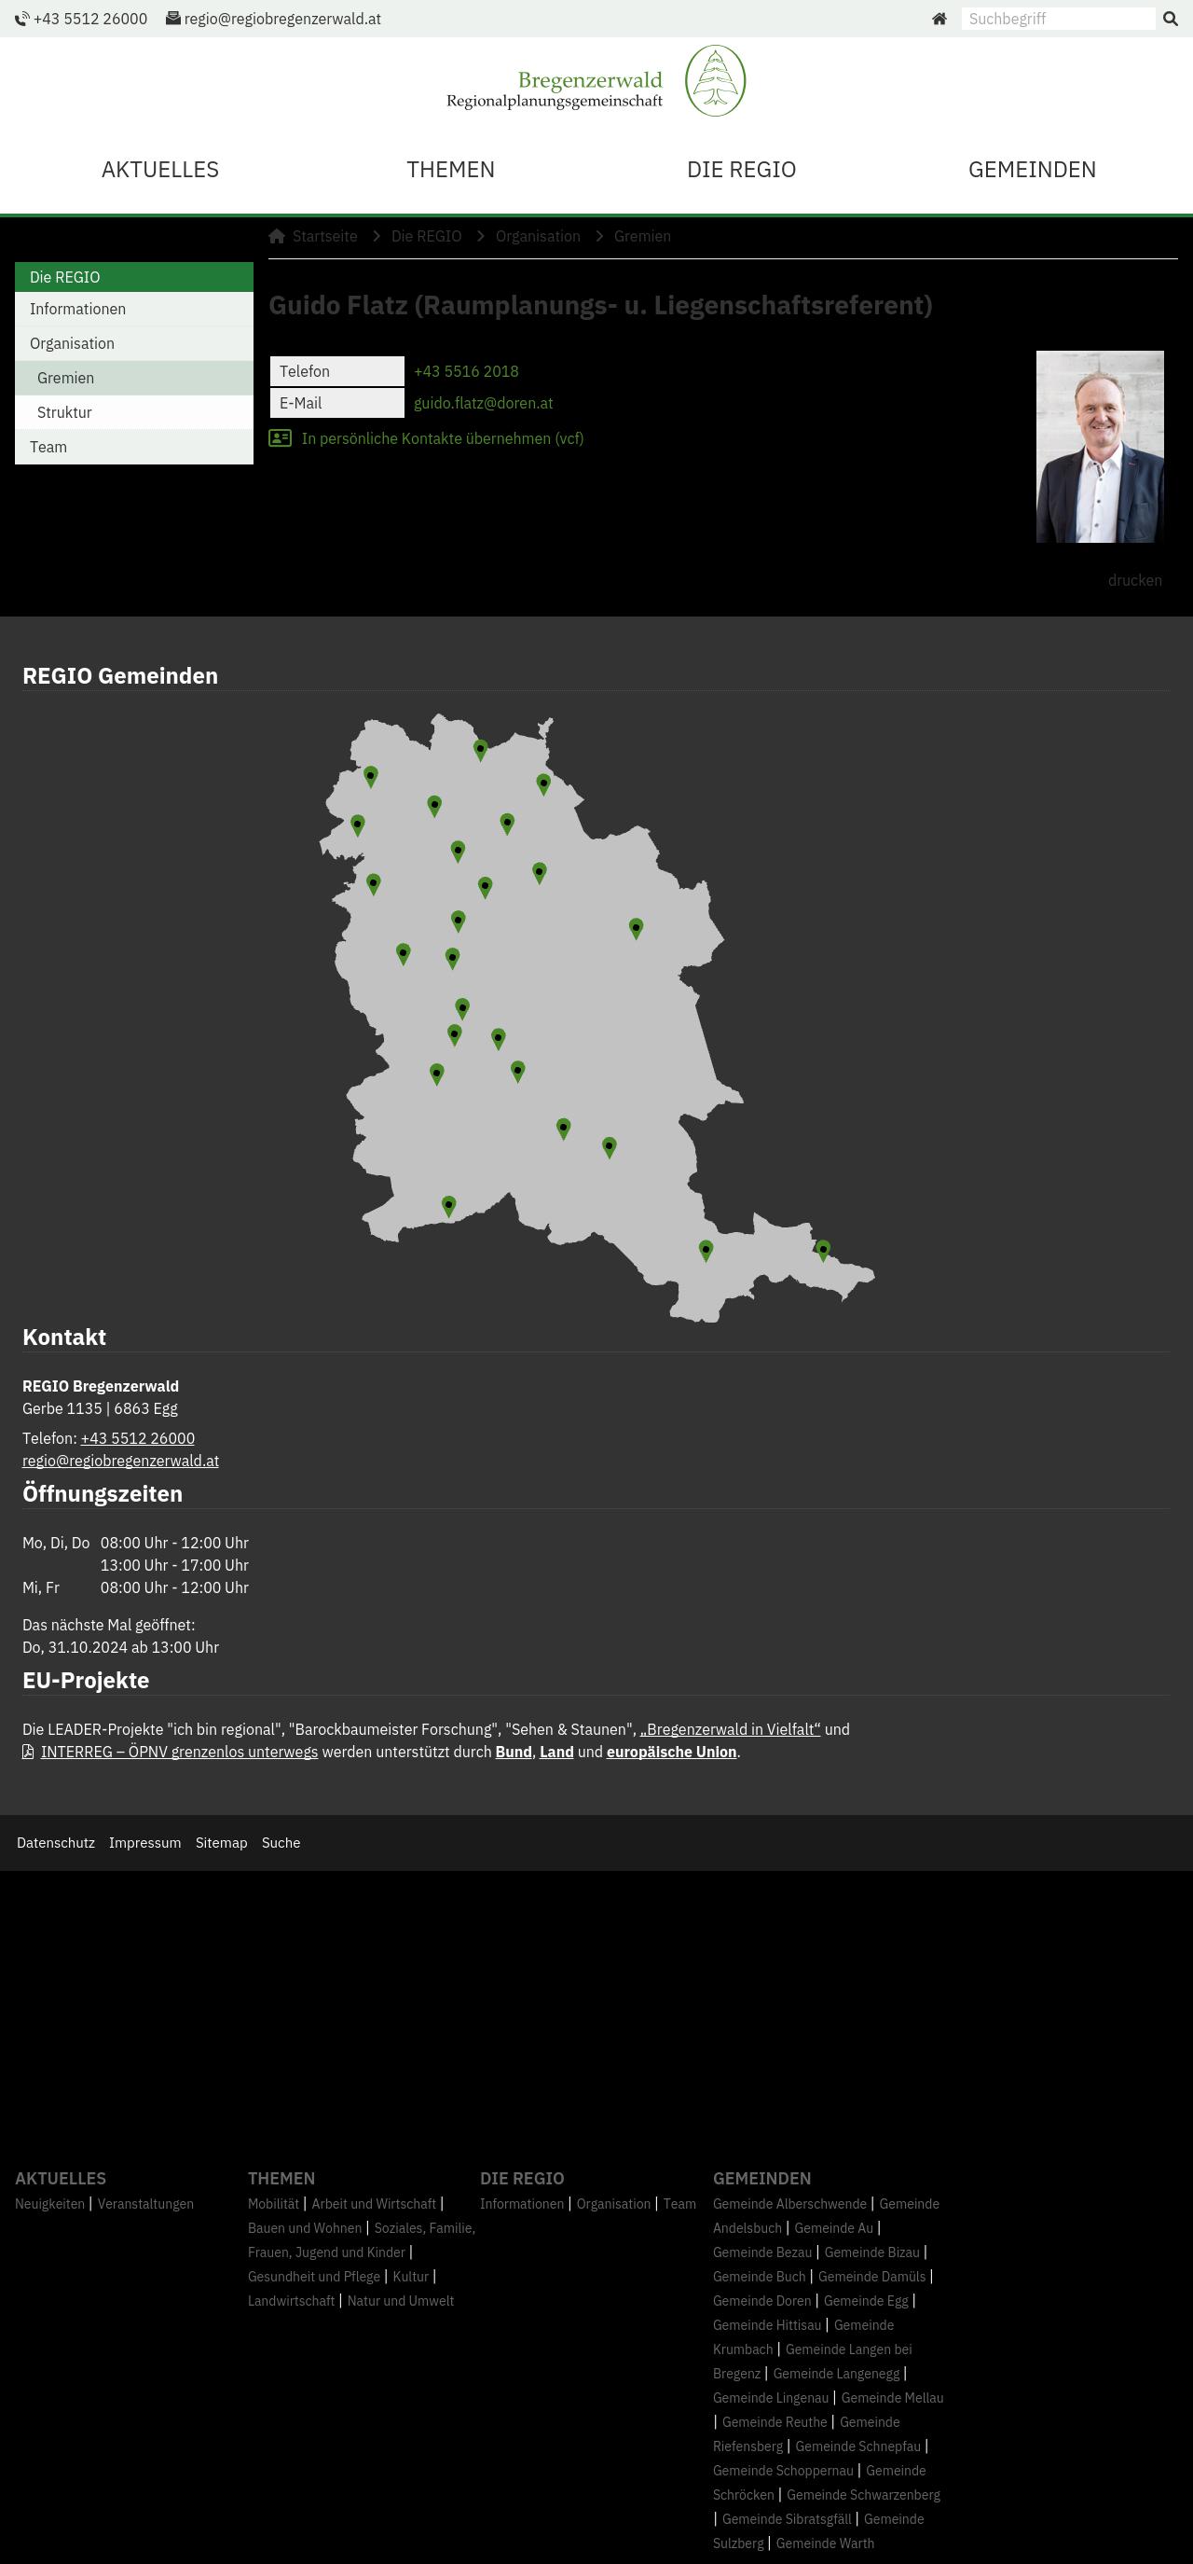Viewport: 1193px width, 2564px height.
Task: Click Mobilität in footer
Action: tap(274, 2204)
